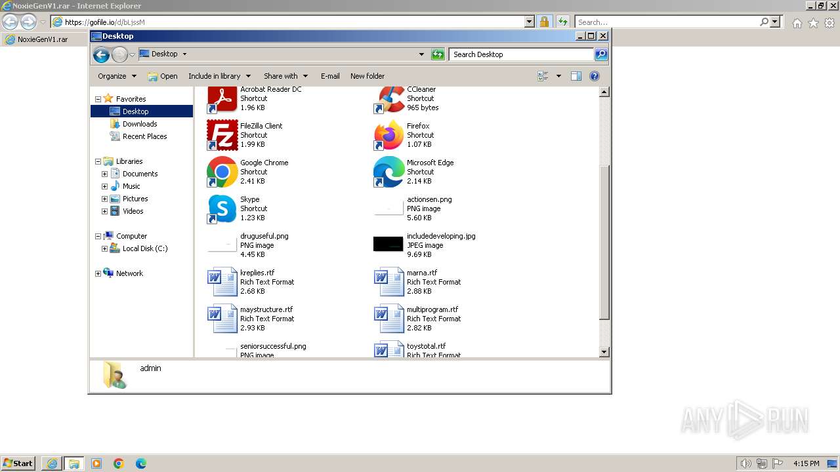Viewport: 840px width, 472px height.
Task: Click the volume icon in system tray
Action: coord(745,463)
